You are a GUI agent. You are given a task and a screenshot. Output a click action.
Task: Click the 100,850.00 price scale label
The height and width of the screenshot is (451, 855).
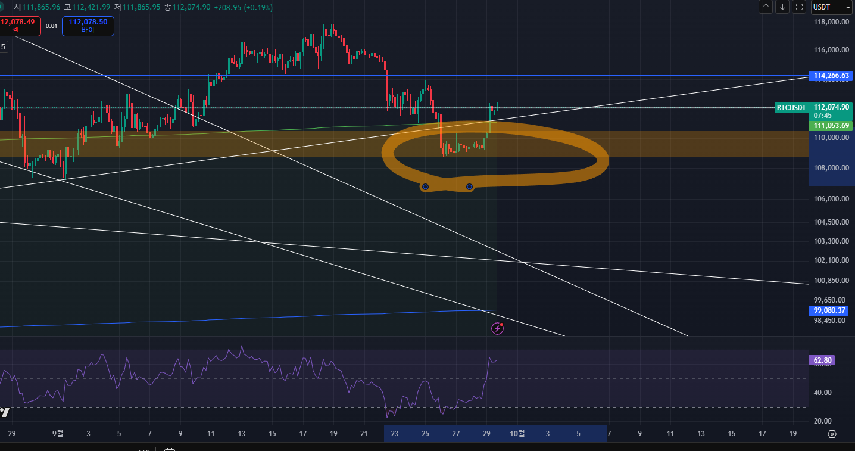pos(831,281)
